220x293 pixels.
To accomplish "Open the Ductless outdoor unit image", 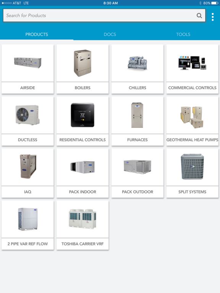I will click(27, 115).
